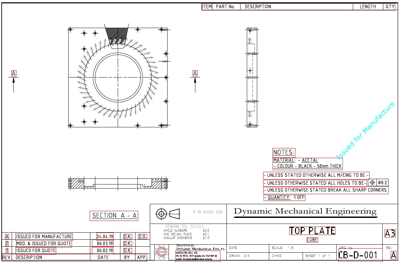Click the QUANTITY: 1 OFF note

[285, 198]
